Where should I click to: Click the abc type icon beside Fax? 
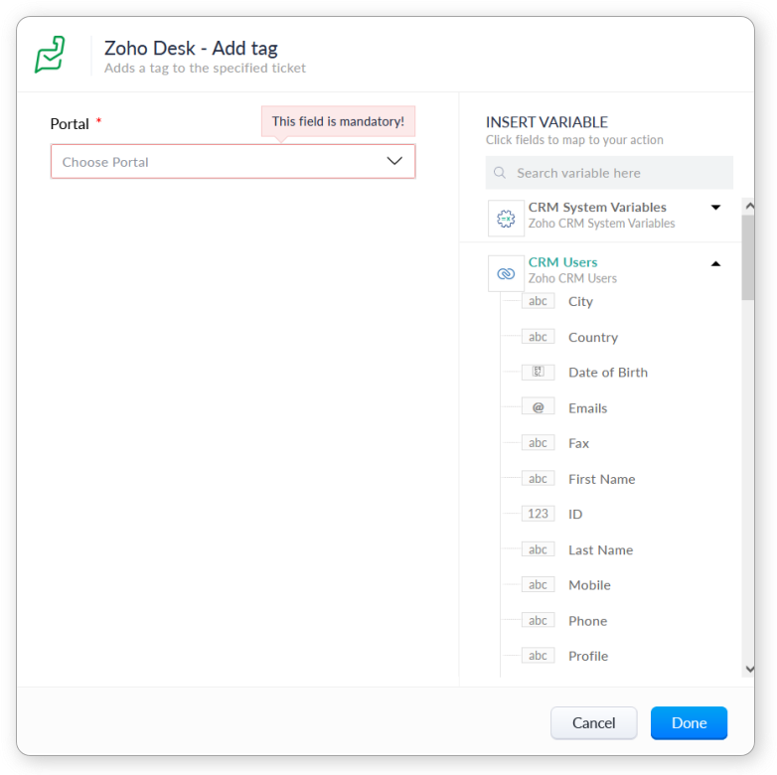coord(539,442)
